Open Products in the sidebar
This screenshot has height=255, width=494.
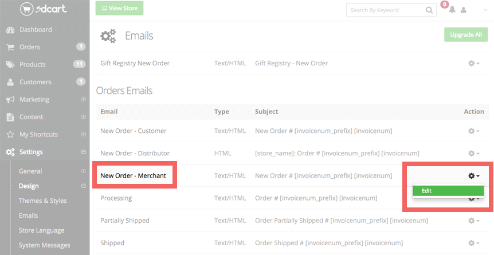click(x=33, y=65)
